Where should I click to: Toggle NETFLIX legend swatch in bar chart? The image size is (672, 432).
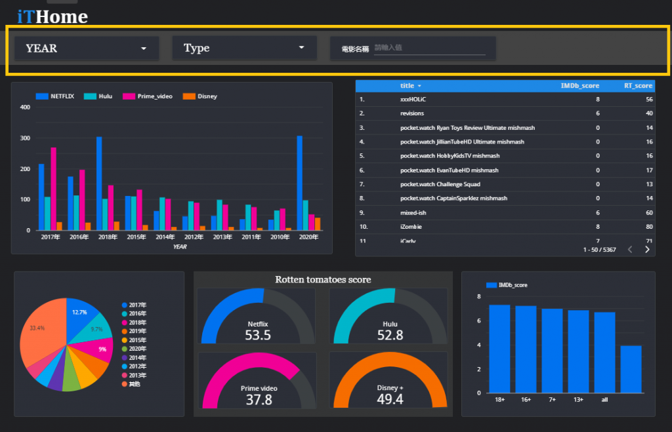tap(42, 96)
